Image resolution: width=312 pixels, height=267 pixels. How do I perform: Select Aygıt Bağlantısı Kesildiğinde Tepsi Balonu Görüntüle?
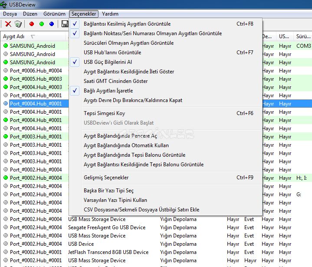(x=166, y=165)
